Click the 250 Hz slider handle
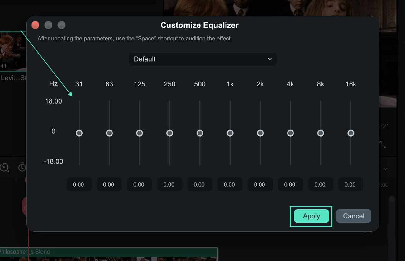Screen dimensions: 405x261 pos(170,133)
